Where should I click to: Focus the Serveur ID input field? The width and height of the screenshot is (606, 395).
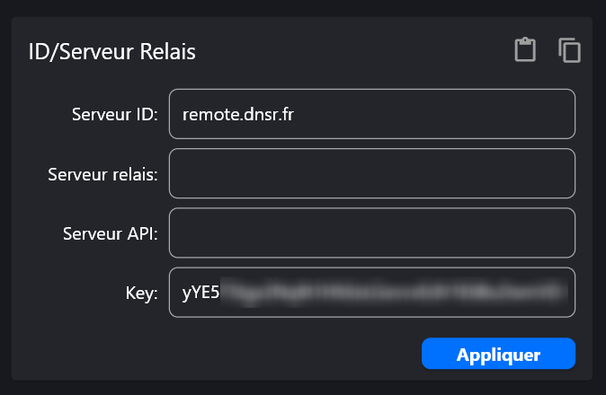(372, 114)
